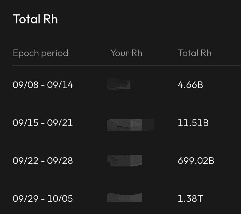This screenshot has width=241, height=214.
Task: Select the Your Rh column header
Action: pyautogui.click(x=126, y=53)
